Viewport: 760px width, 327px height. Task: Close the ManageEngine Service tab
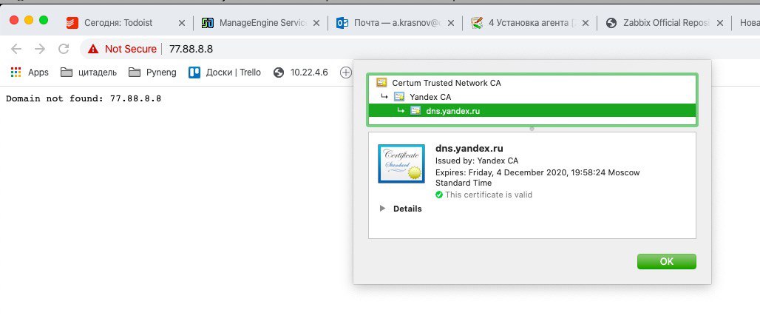pos(316,23)
